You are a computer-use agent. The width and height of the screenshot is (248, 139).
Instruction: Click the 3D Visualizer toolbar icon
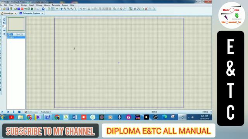[x=25, y=9]
